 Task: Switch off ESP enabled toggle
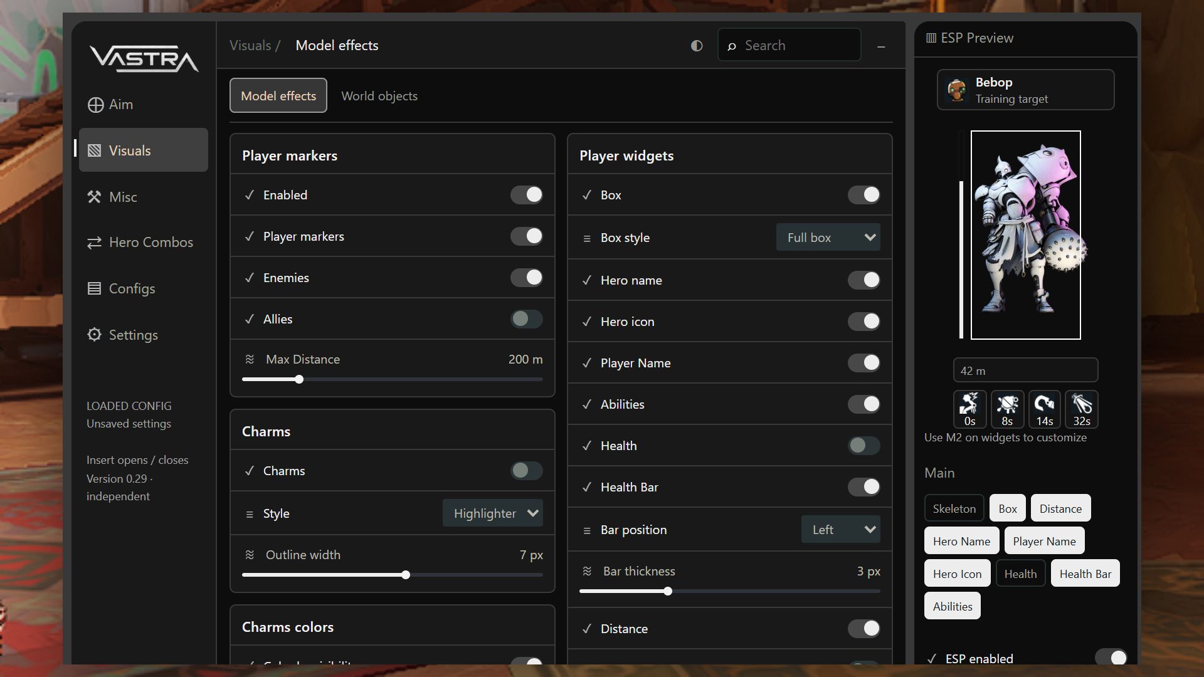tap(1111, 658)
